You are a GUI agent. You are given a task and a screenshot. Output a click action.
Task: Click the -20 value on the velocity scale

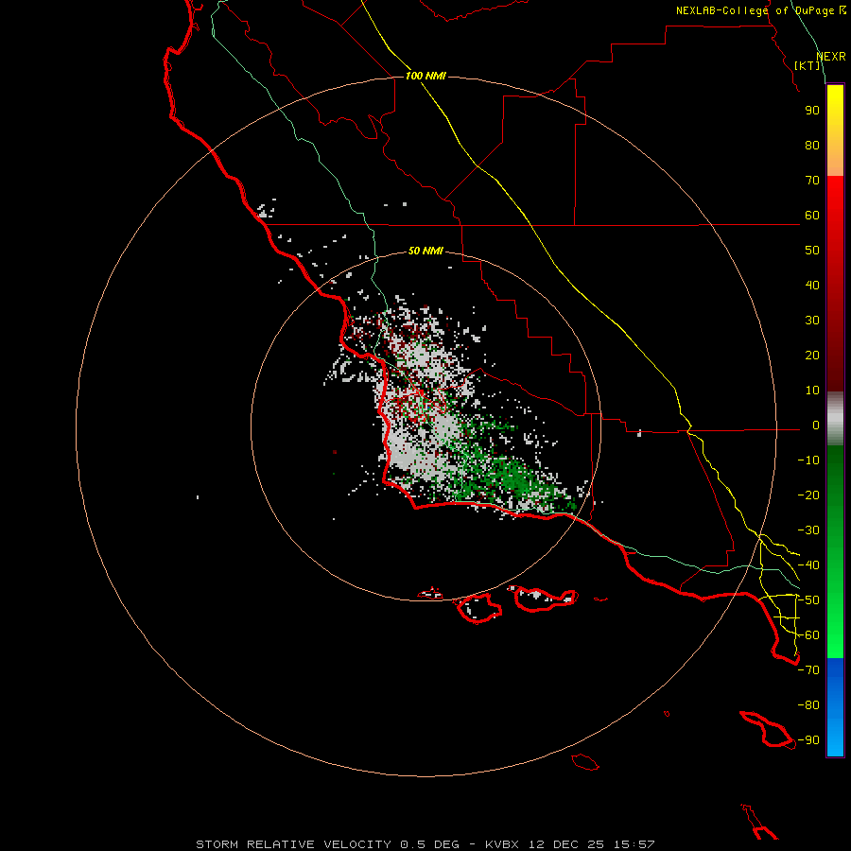point(808,495)
